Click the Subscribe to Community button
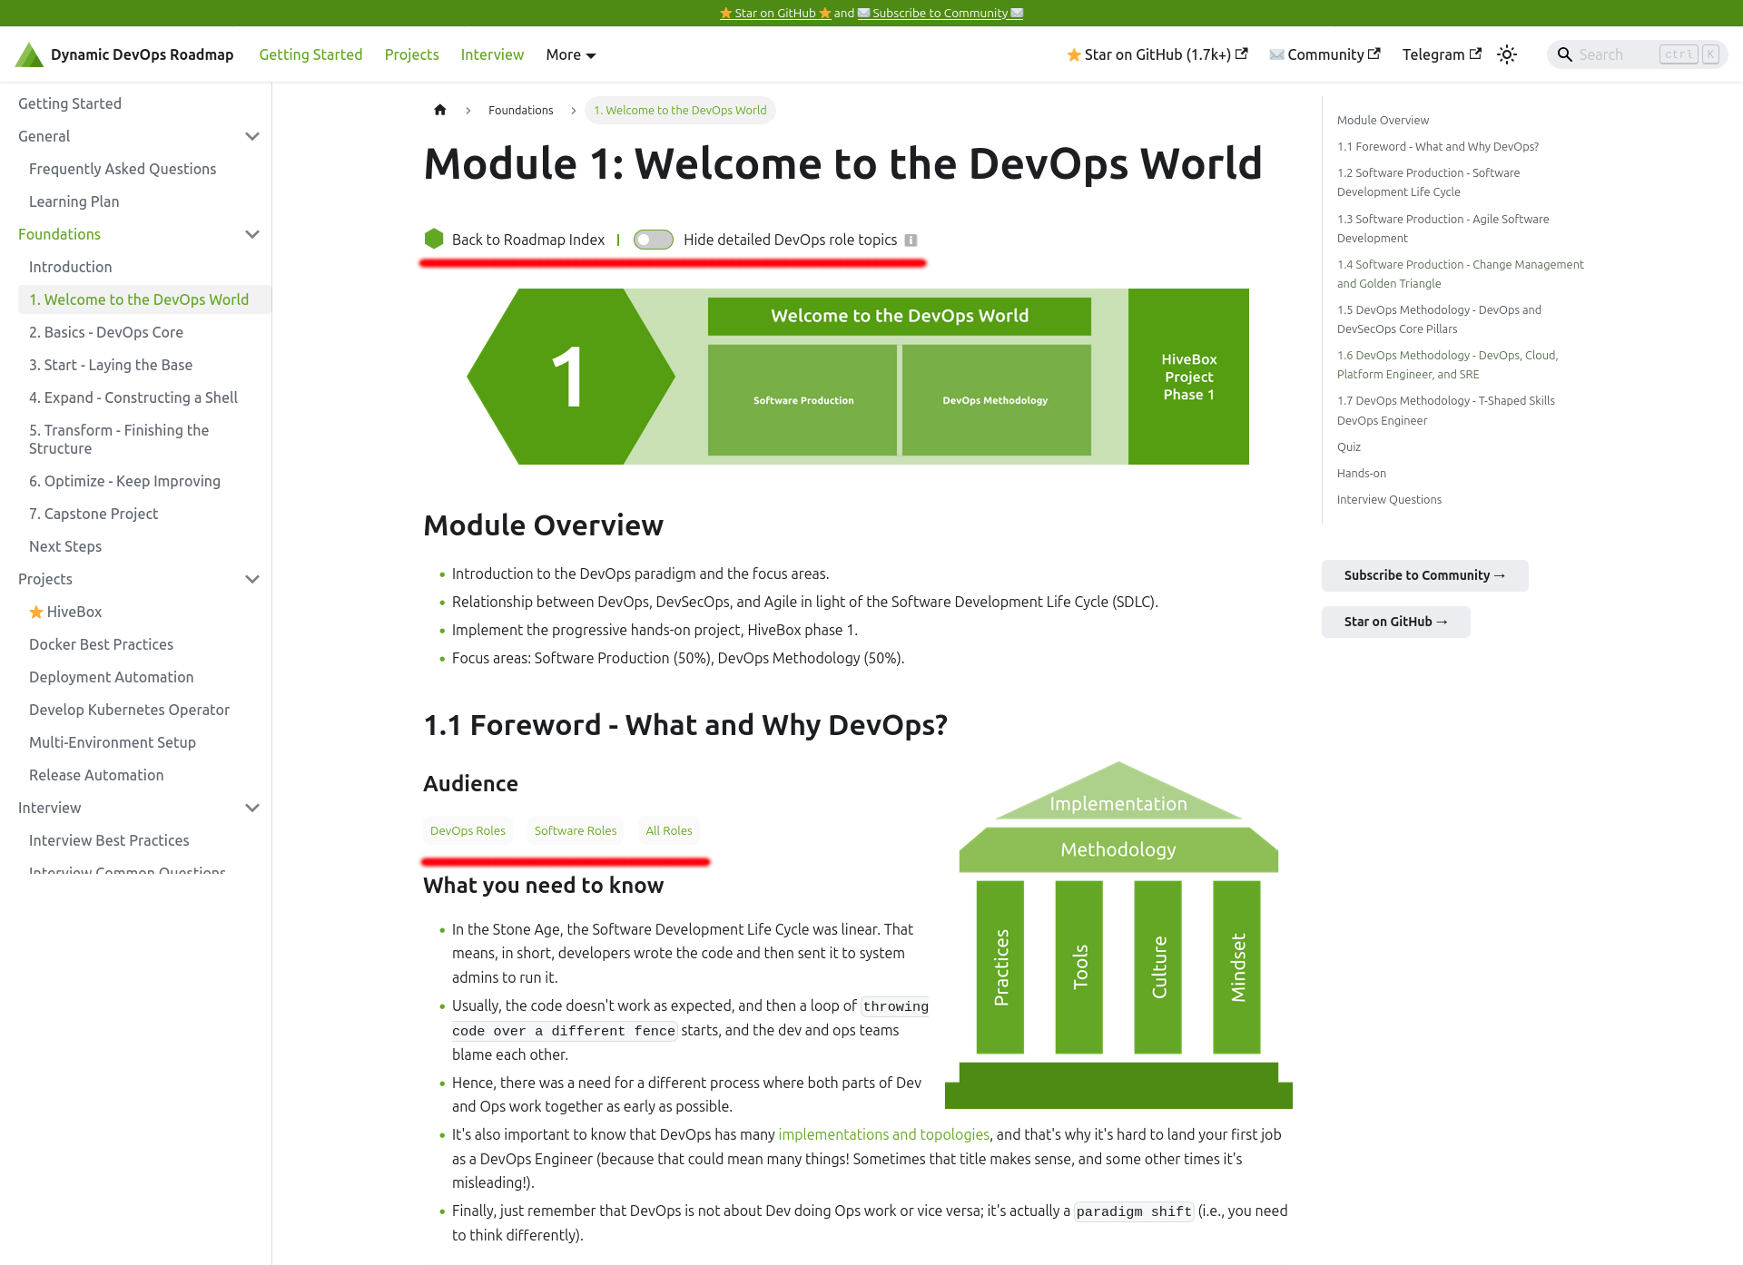 pos(1424,575)
